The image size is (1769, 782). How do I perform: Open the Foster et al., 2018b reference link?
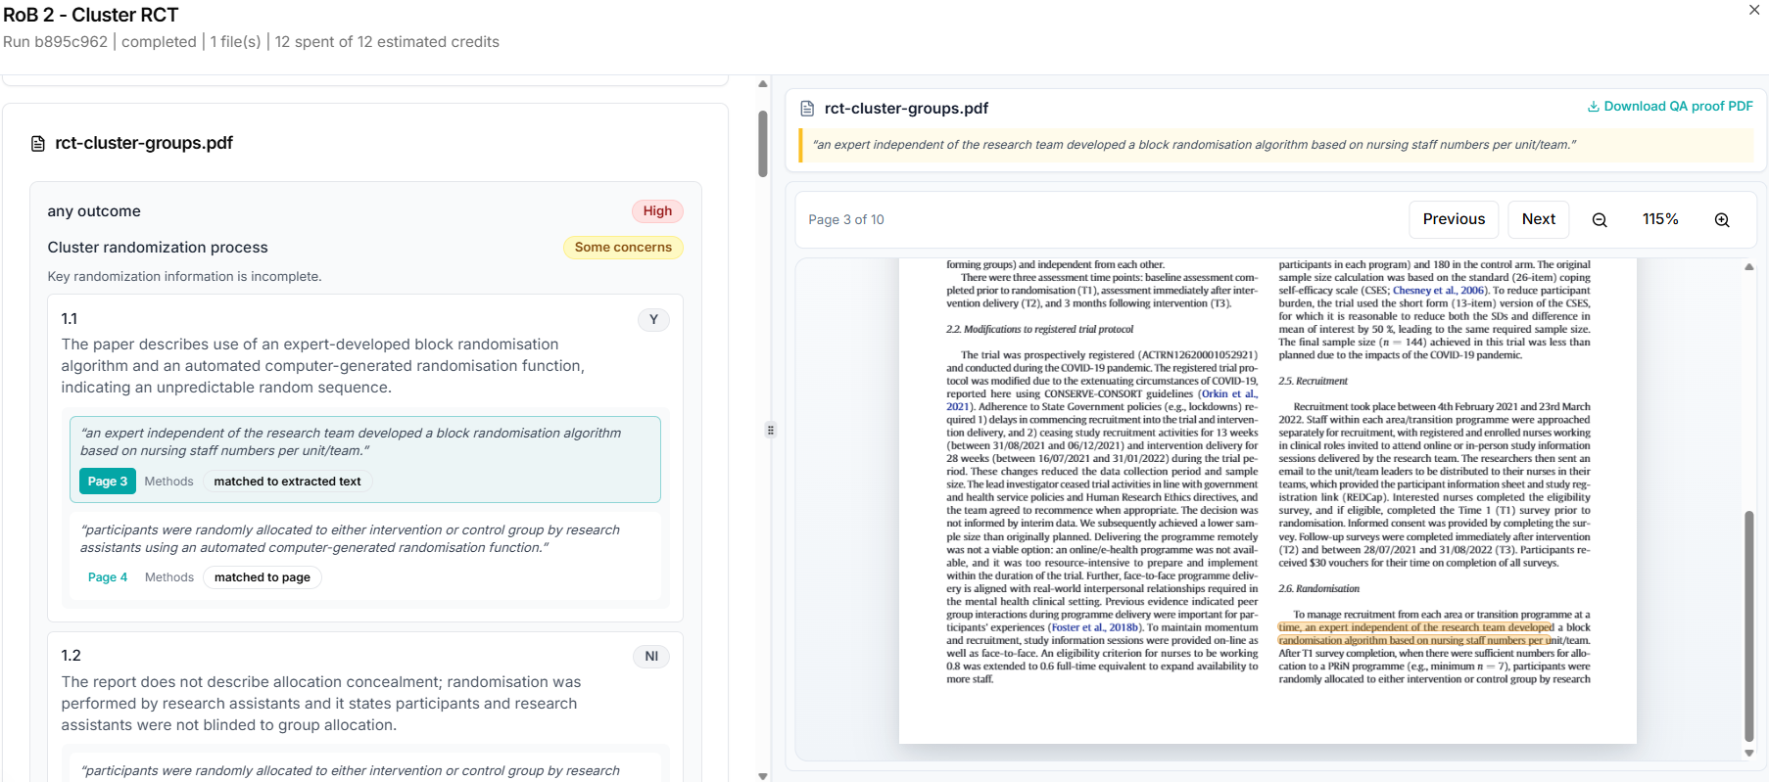click(x=1094, y=628)
